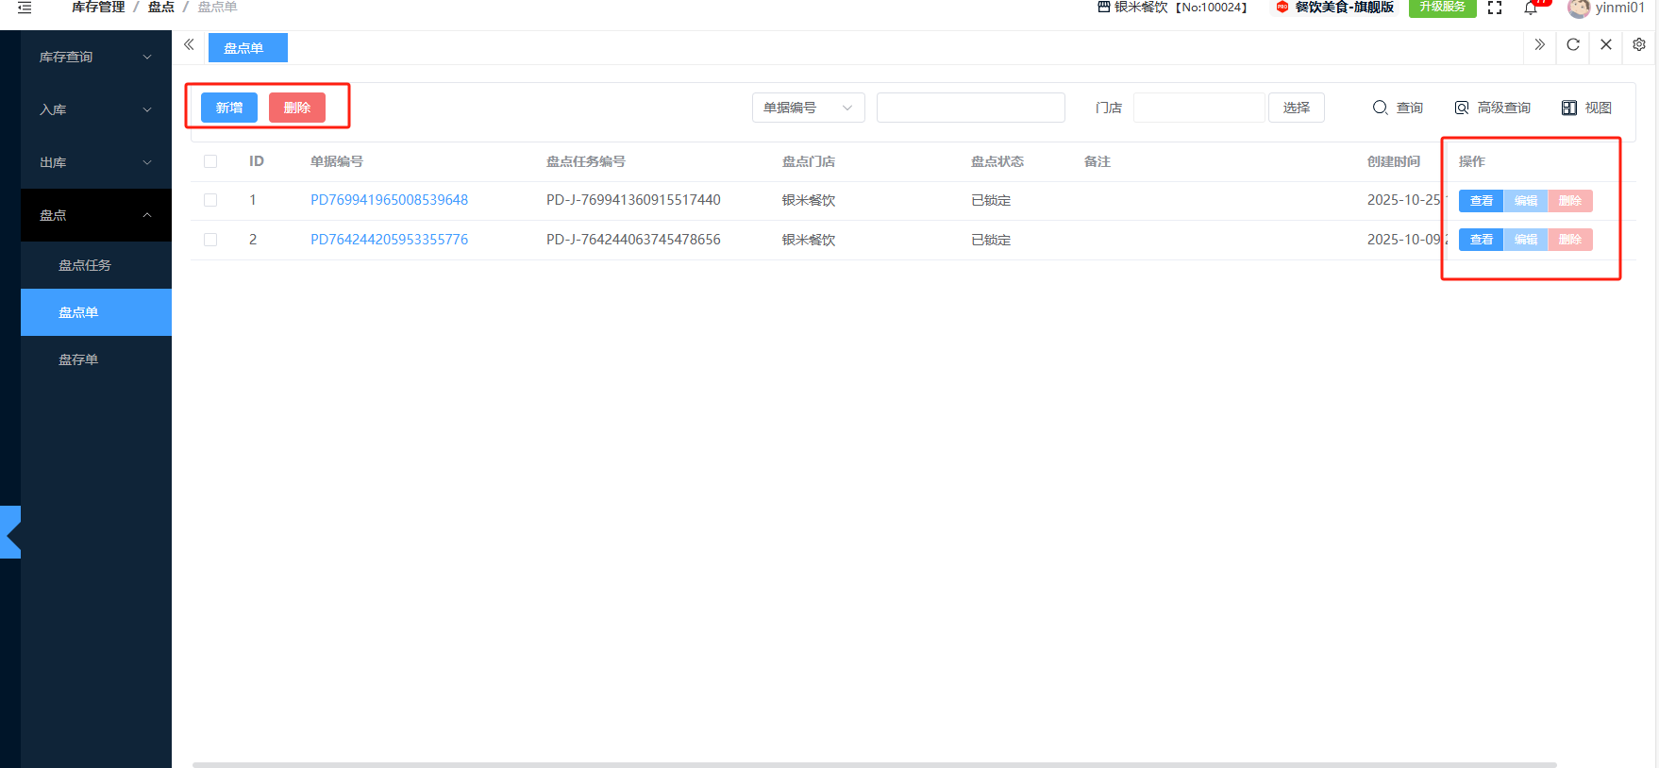The width and height of the screenshot is (1659, 768).
Task: Open 盘存单 in the sidebar
Action: coord(78,359)
